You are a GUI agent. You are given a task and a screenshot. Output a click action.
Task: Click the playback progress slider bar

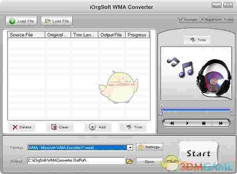click(196, 110)
